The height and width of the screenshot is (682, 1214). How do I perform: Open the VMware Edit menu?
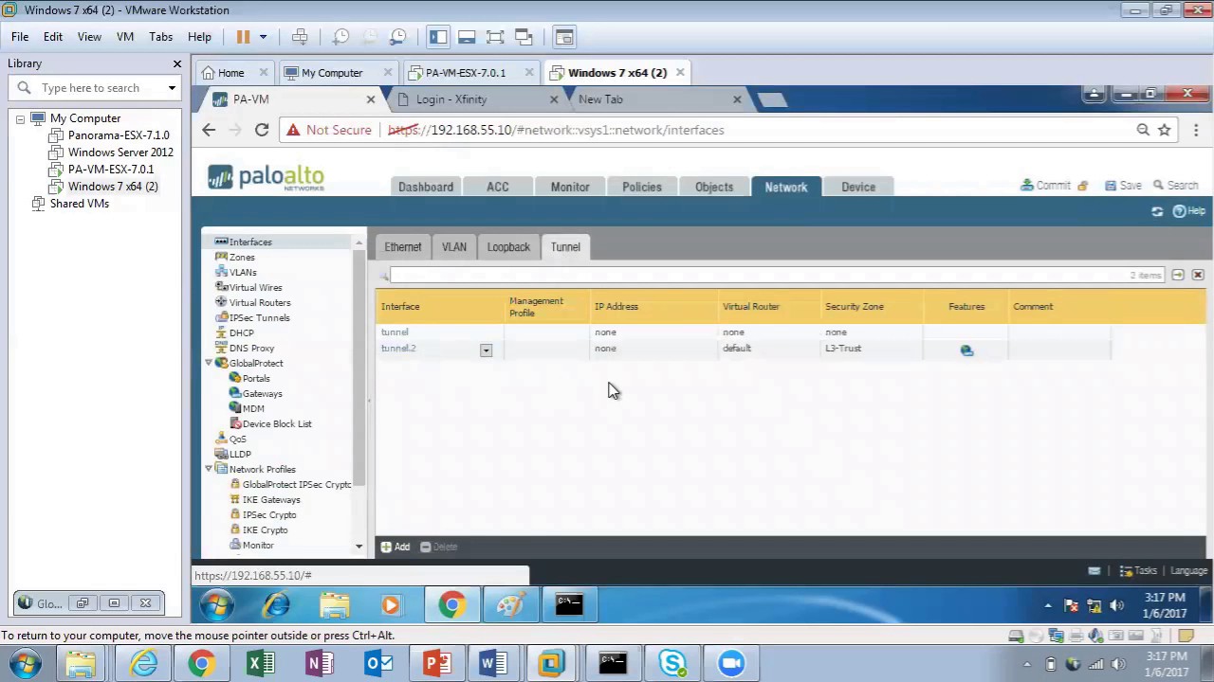[x=53, y=37]
